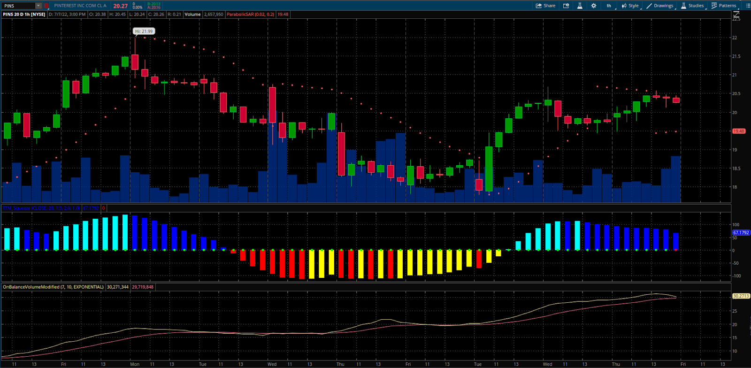This screenshot has width=751, height=368.
Task: Click the ask price A: 20.16
Action: [x=154, y=8]
